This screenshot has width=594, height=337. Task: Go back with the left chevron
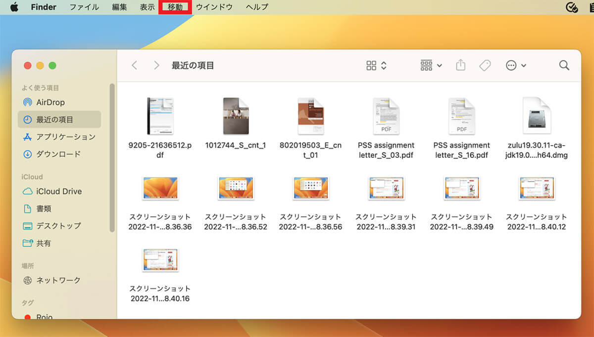pyautogui.click(x=134, y=65)
